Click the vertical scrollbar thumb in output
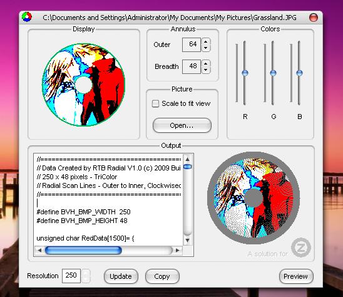 [x=188, y=167]
